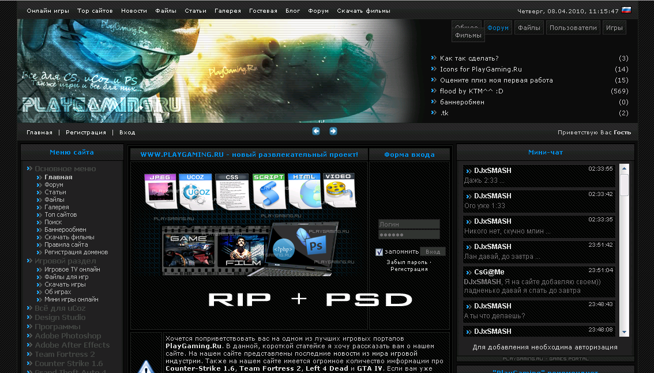
Task: Click the Russian flag language icon
Action: pyautogui.click(x=626, y=10)
